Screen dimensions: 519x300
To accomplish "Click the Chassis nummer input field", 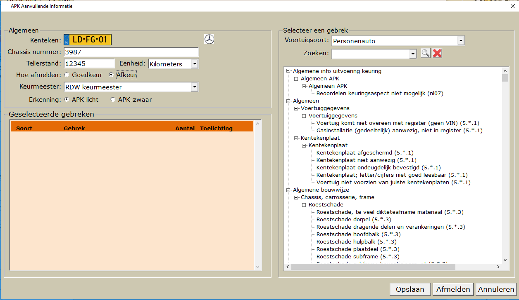I will pos(131,52).
